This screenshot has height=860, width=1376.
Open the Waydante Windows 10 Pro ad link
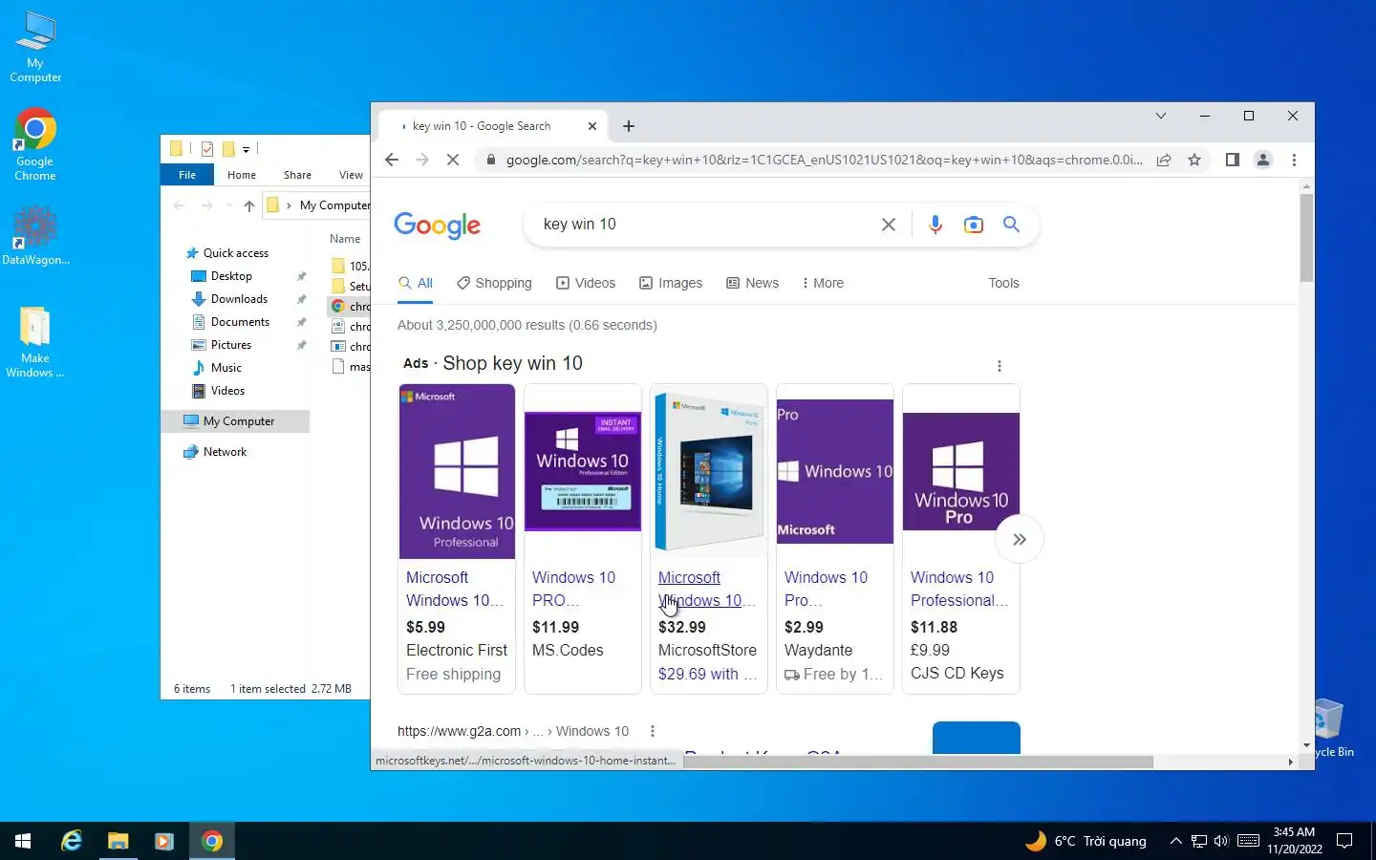tap(826, 589)
